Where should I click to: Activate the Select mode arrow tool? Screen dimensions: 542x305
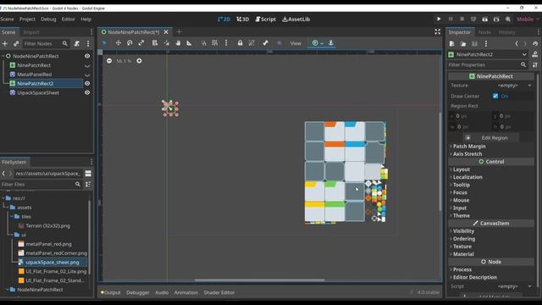104,43
